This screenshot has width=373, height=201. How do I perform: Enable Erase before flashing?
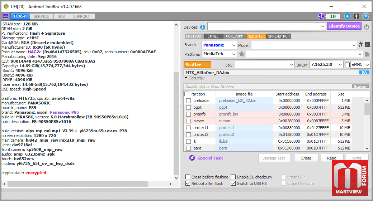point(188,177)
